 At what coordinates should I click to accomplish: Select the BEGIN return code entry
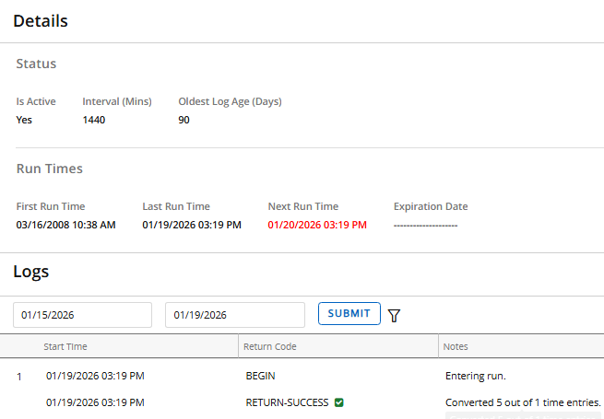tap(260, 376)
